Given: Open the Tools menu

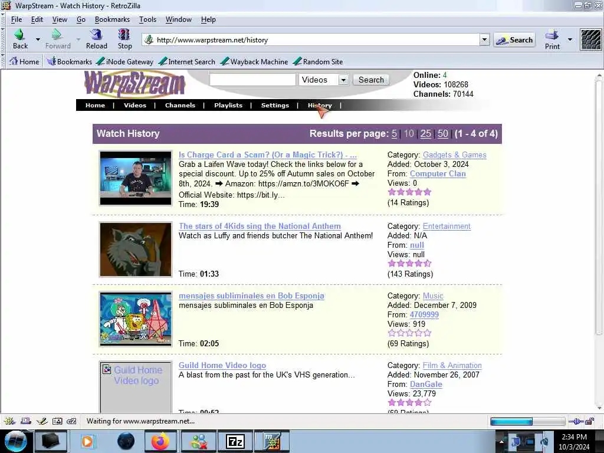Looking at the screenshot, I should pyautogui.click(x=147, y=19).
